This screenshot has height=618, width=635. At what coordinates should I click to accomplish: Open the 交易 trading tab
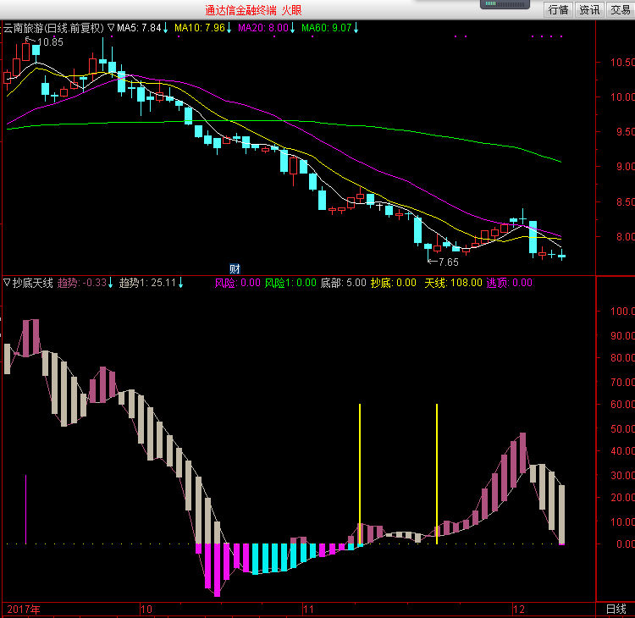pos(621,9)
